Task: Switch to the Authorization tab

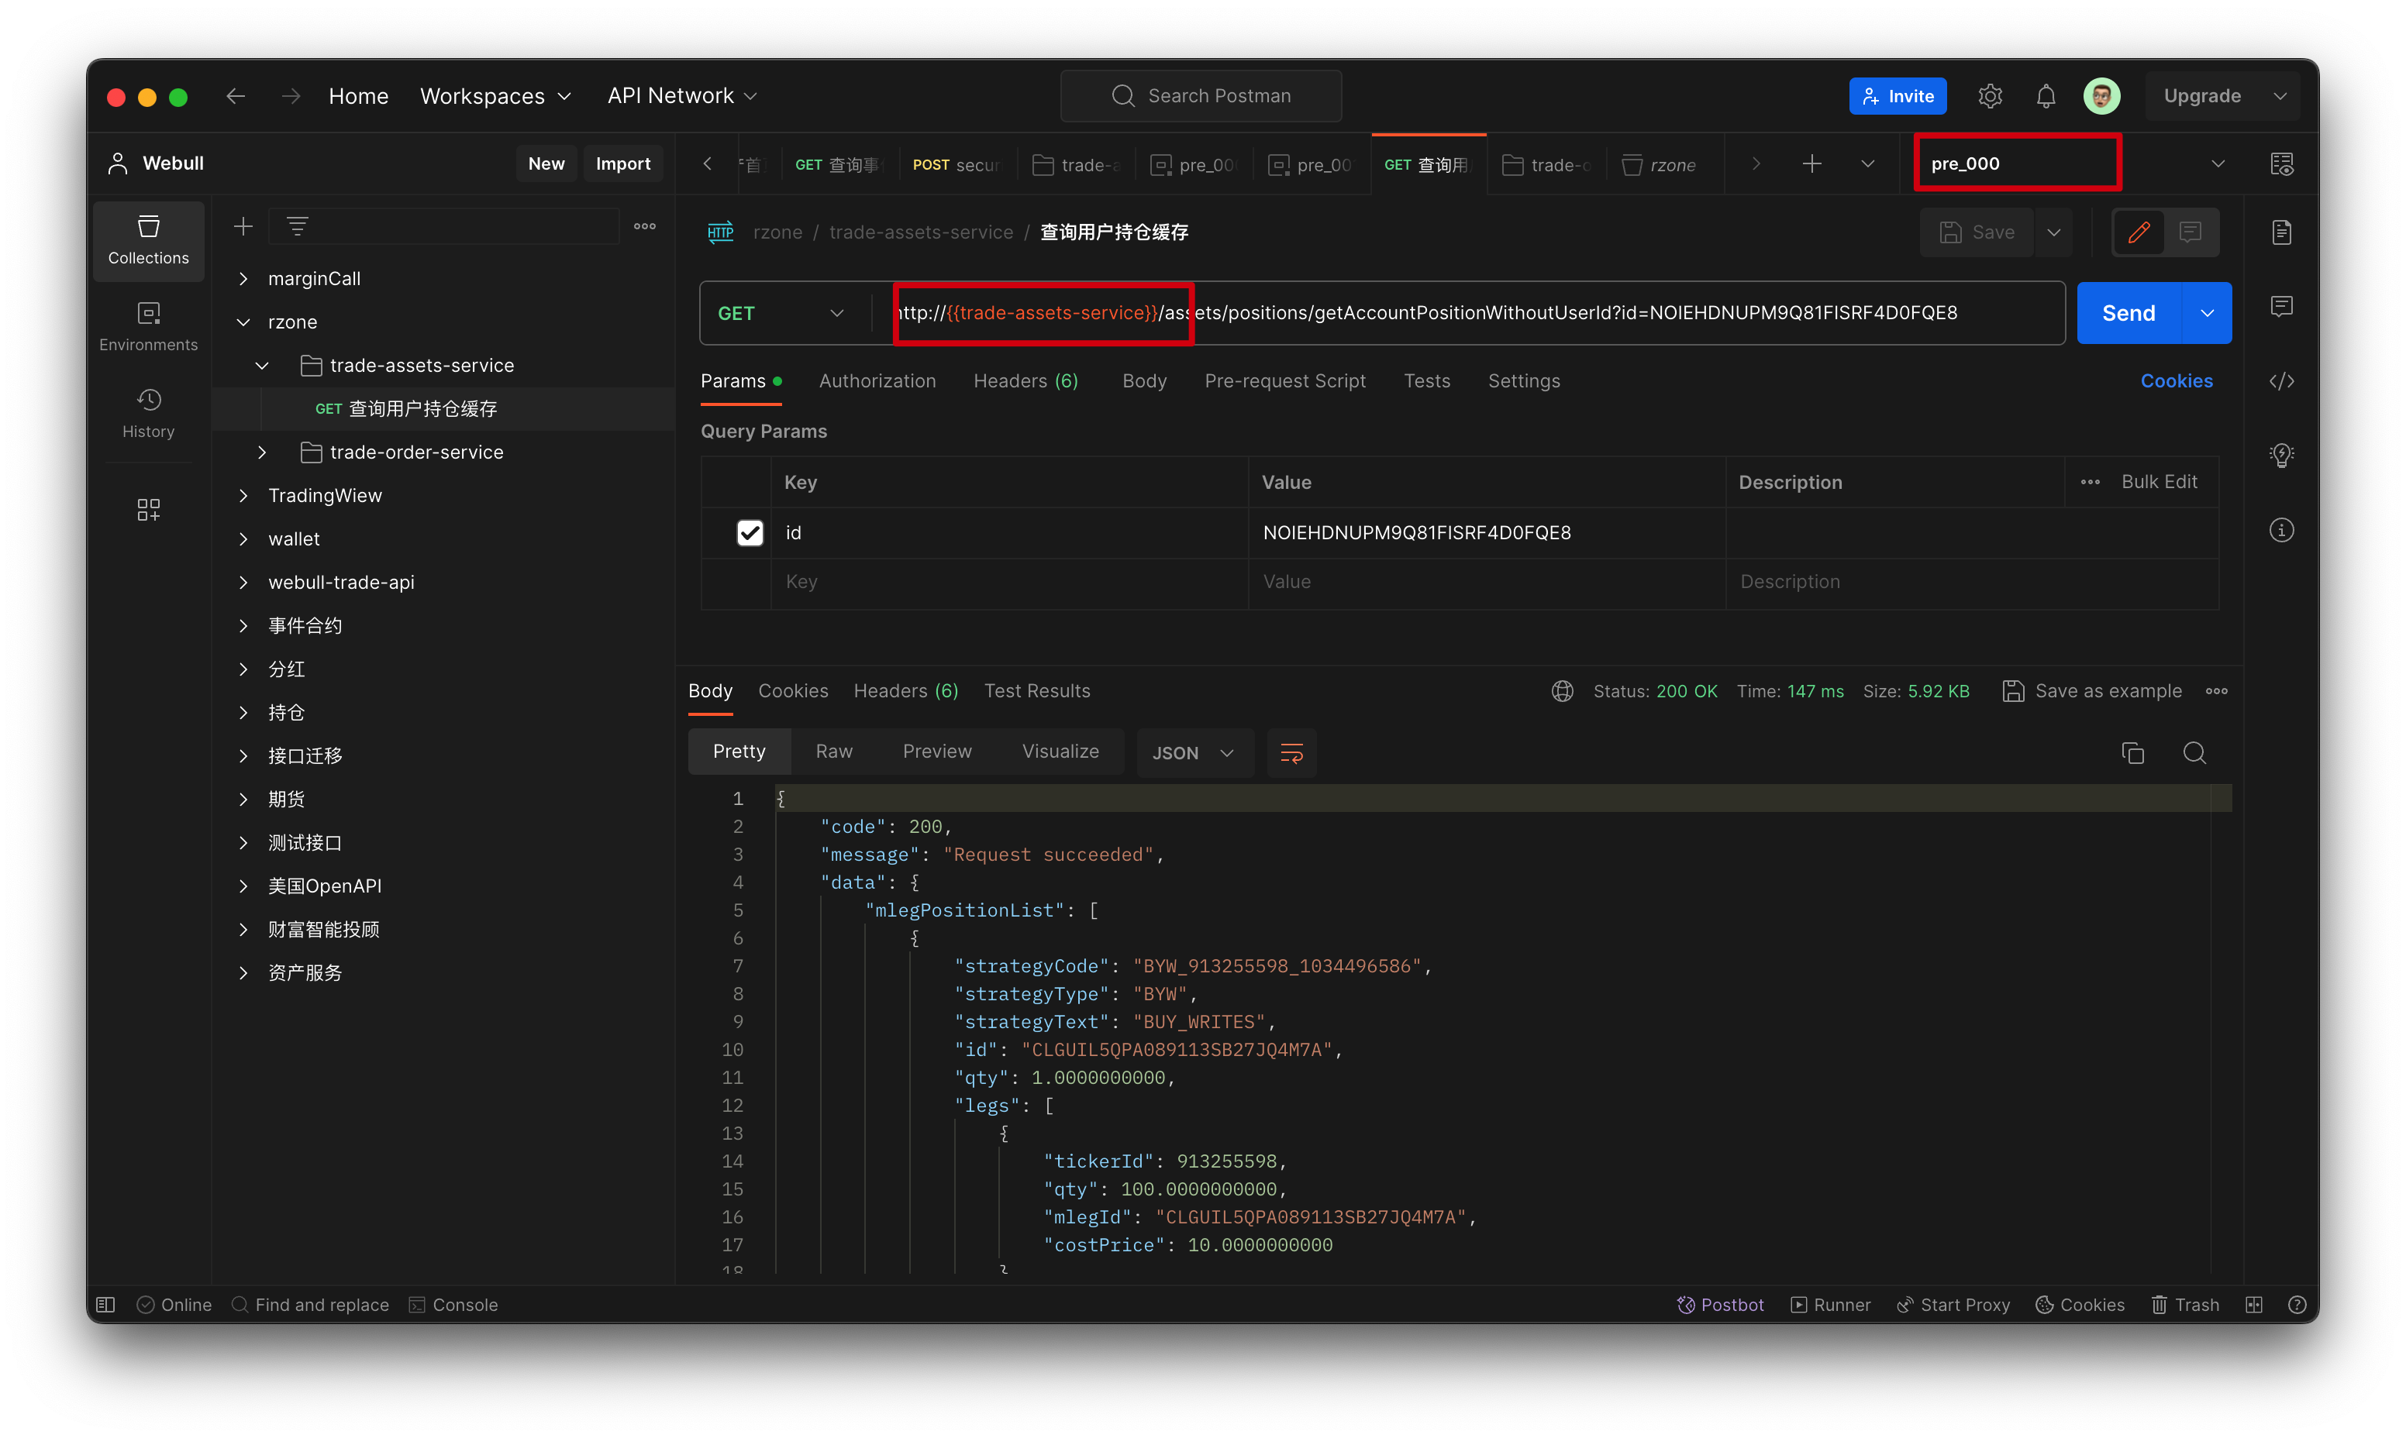Action: point(877,382)
